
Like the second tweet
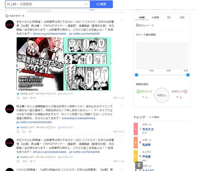pyautogui.click(x=30, y=132)
